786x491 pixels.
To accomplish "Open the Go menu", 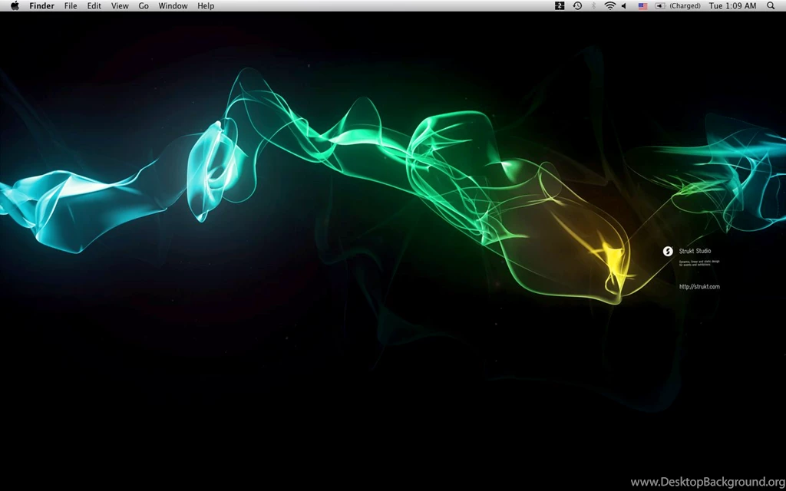I will [144, 6].
